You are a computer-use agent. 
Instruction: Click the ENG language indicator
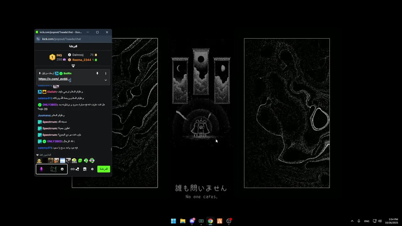pos(367,221)
